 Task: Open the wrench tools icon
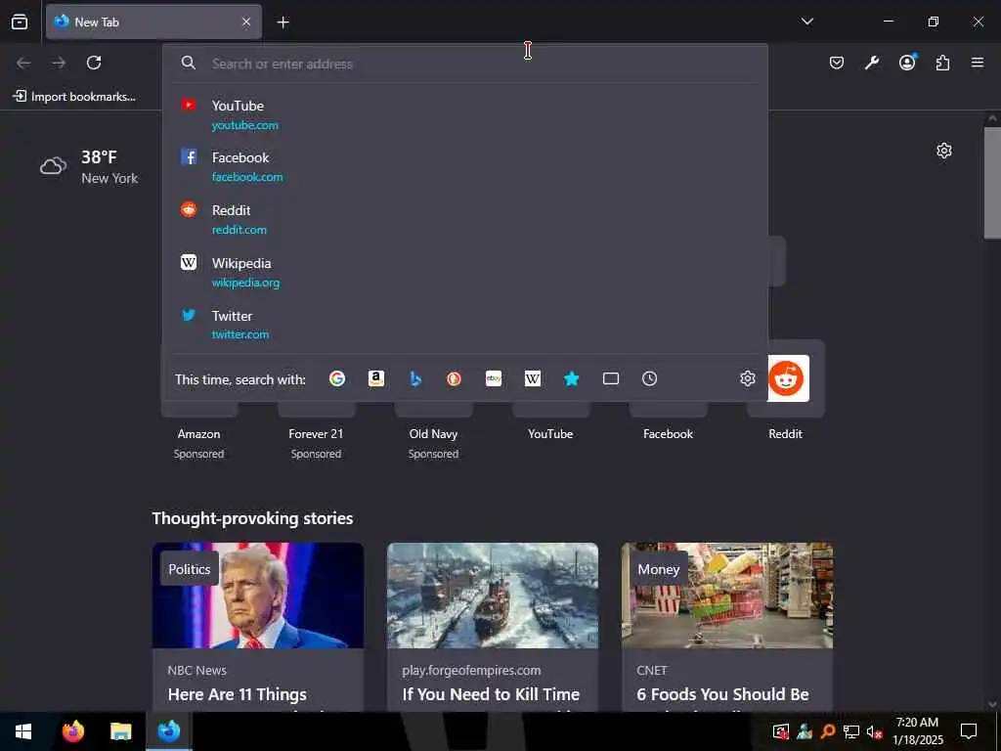click(x=872, y=63)
